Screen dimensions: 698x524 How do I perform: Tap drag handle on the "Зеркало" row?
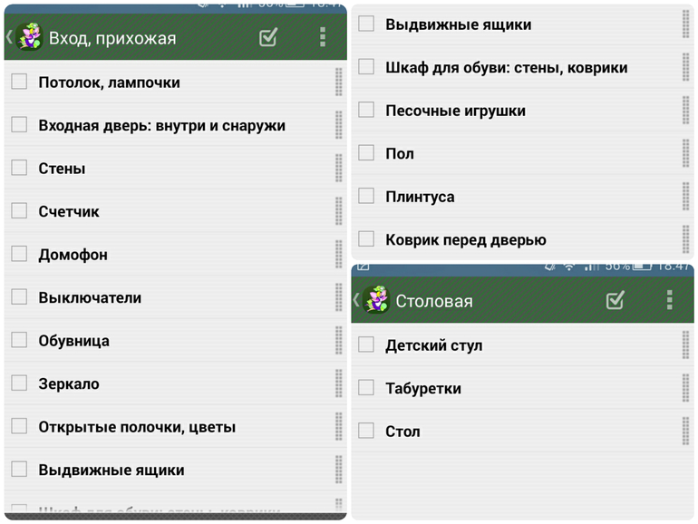(x=338, y=383)
